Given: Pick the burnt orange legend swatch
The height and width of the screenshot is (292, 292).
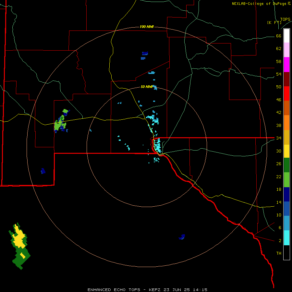Looking at the screenshot, I should (286, 108).
